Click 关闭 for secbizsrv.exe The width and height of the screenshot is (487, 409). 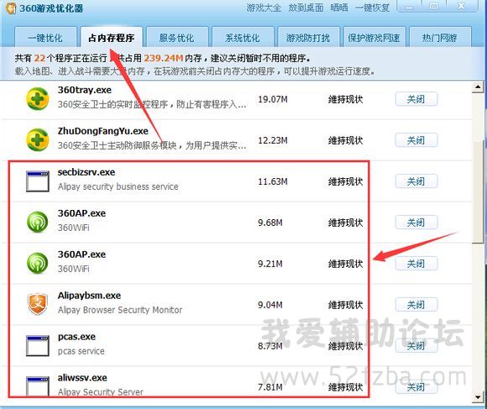(416, 181)
